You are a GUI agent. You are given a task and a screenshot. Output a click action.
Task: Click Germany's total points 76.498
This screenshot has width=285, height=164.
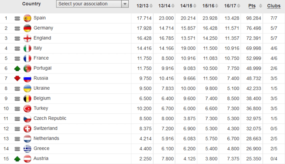pyautogui.click(x=253, y=28)
